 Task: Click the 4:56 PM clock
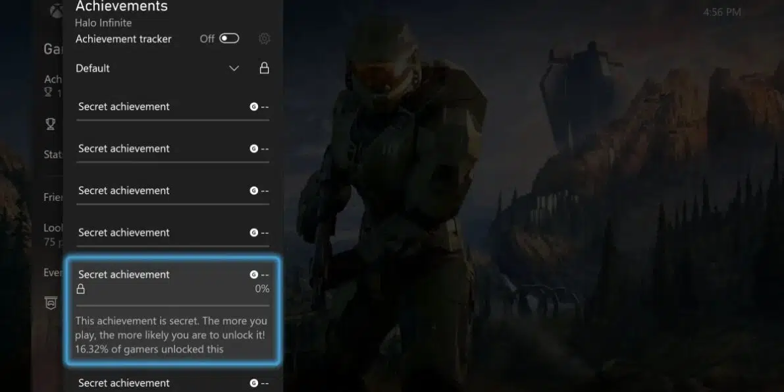722,12
